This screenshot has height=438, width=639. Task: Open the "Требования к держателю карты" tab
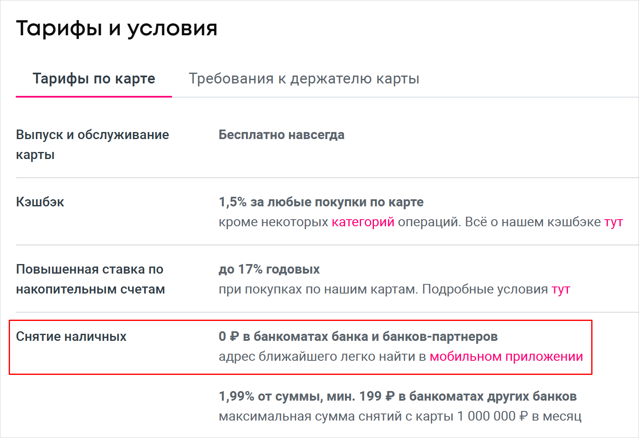pos(304,78)
